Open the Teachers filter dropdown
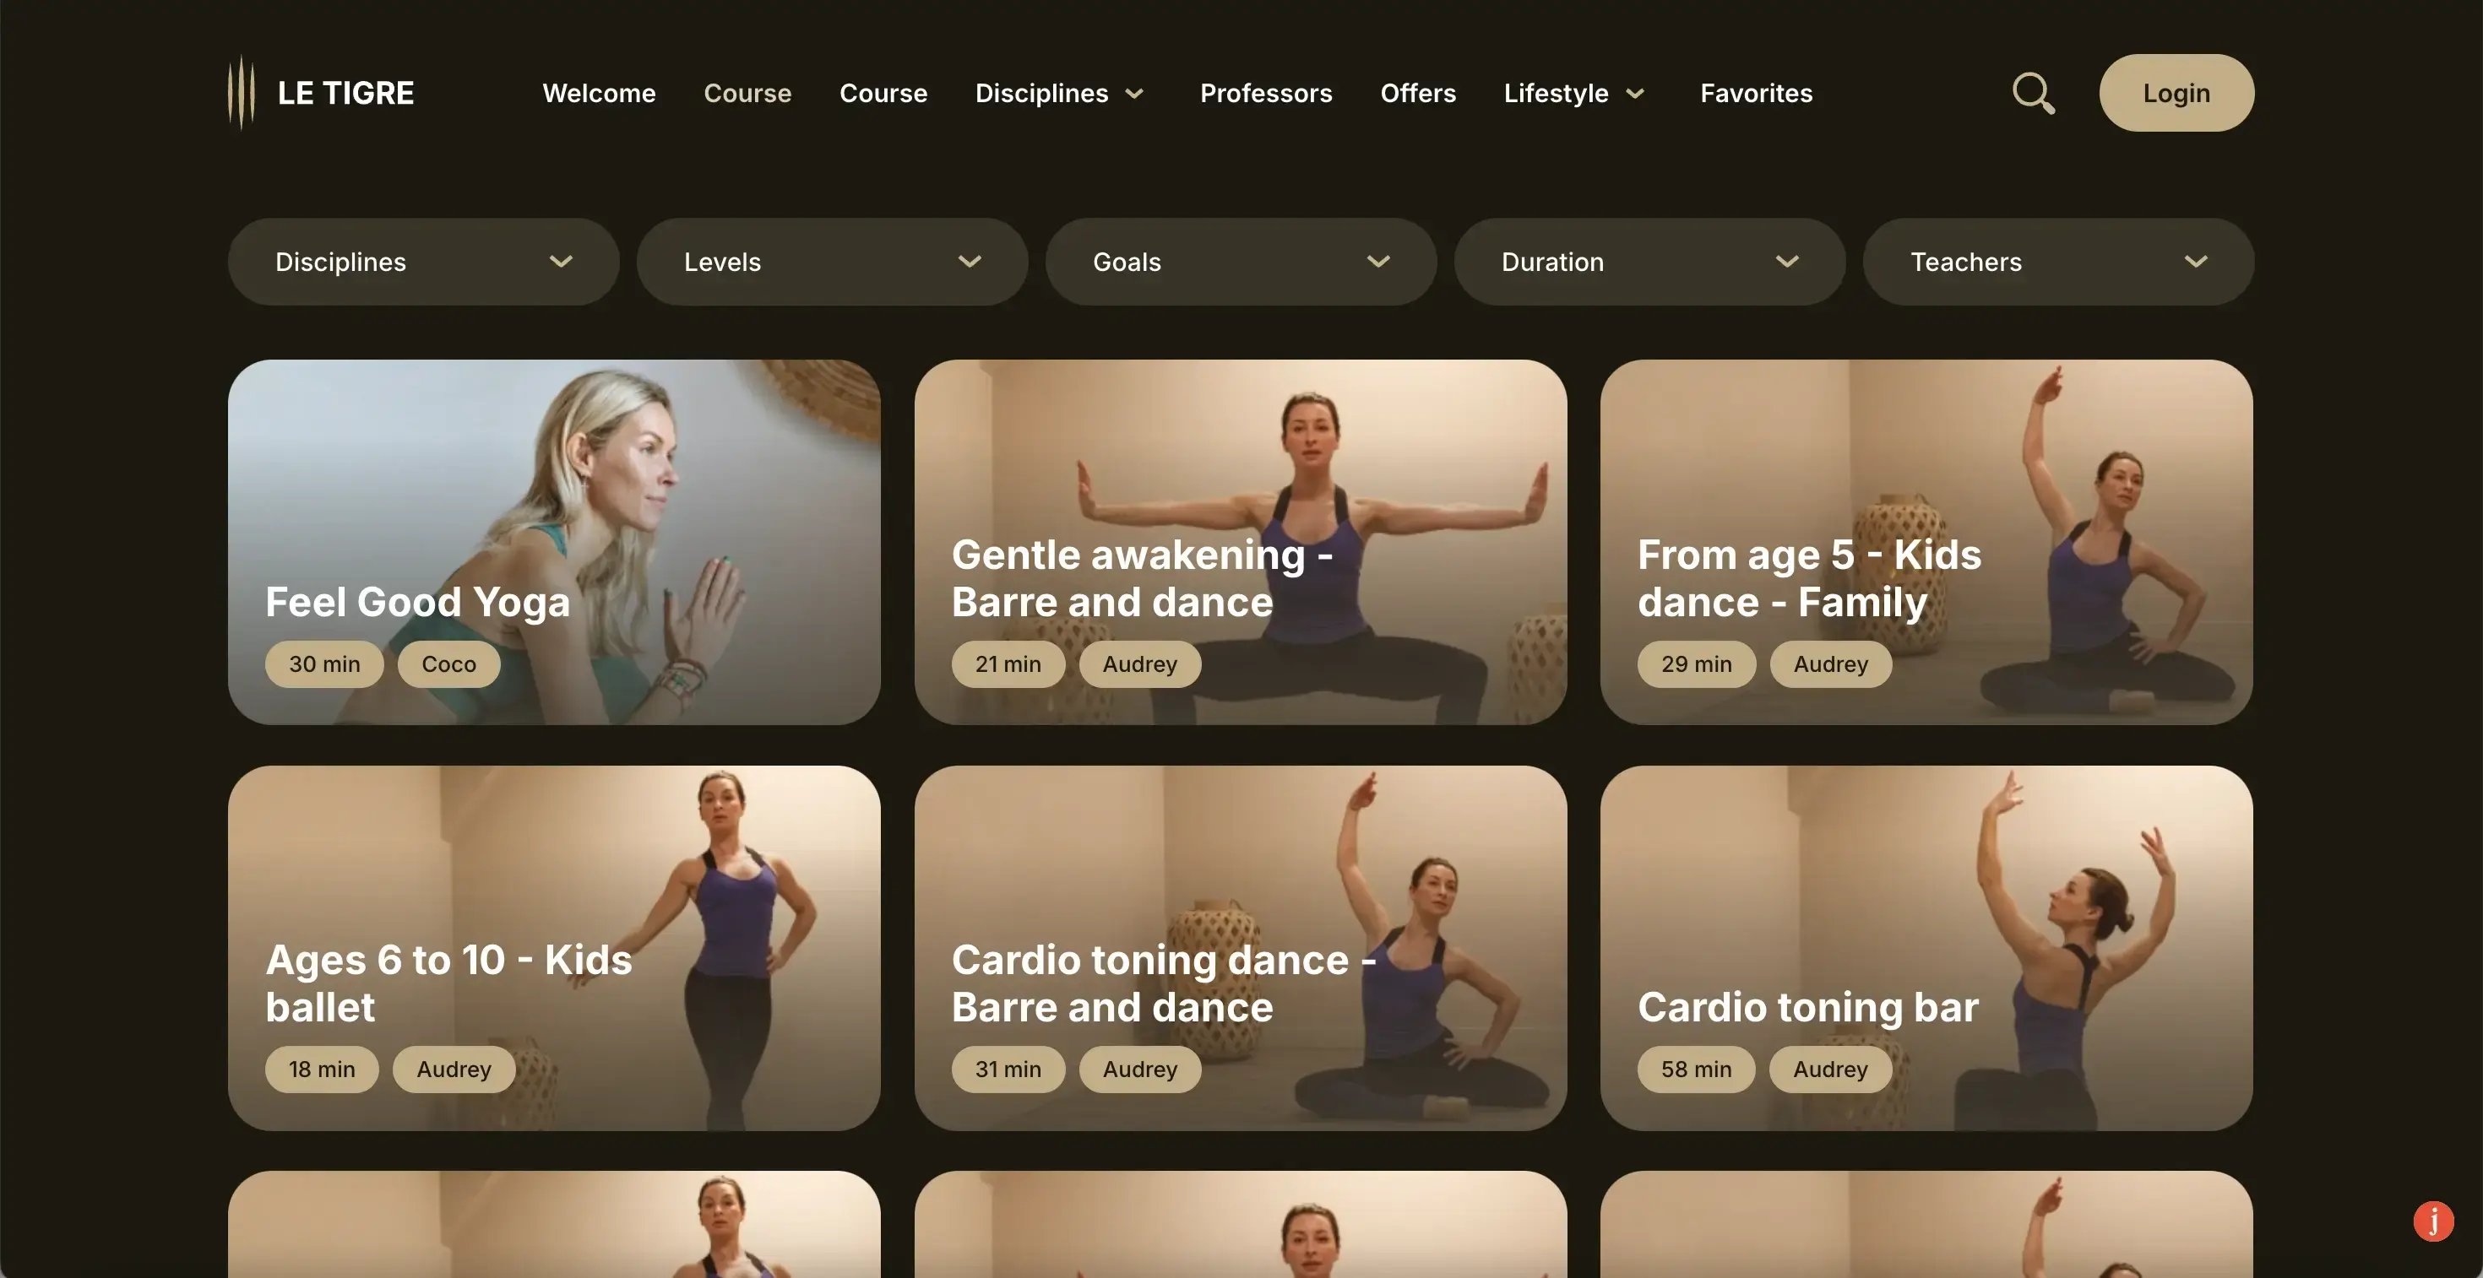This screenshot has width=2483, height=1278. point(2058,261)
